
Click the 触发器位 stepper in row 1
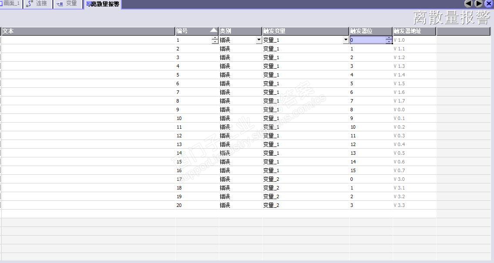[x=389, y=40]
